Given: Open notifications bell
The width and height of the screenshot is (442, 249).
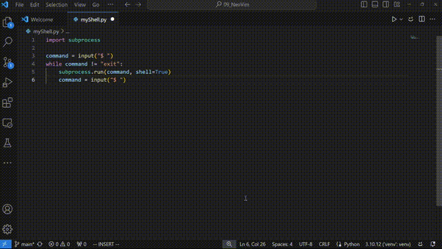Looking at the screenshot, I should pyautogui.click(x=433, y=244).
